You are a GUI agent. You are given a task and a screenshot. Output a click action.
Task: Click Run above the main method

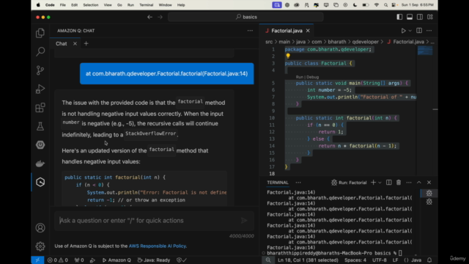coord(299,77)
